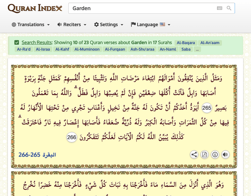Filter results by Al-Muminoon surah
The width and height of the screenshot is (251, 196).
click(x=87, y=49)
